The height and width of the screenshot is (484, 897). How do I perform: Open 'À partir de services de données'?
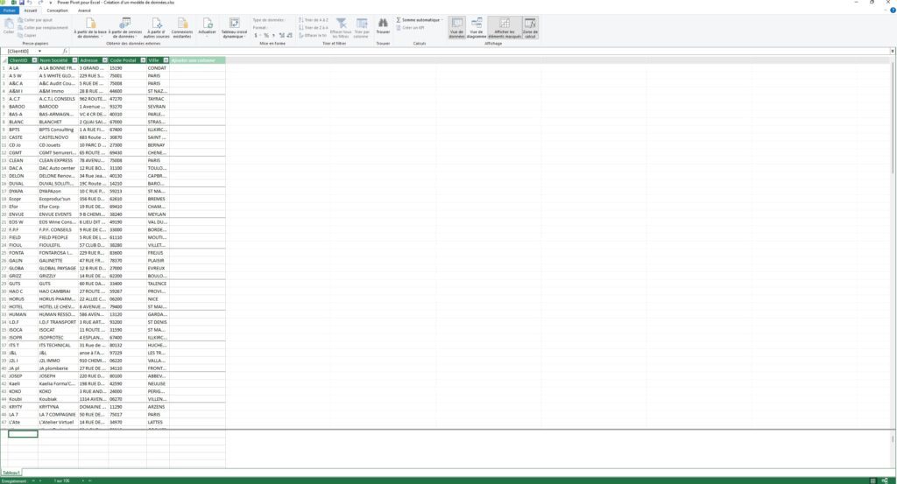pos(125,27)
